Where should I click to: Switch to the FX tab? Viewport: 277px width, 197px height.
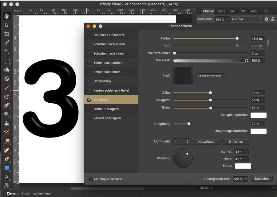pos(265,11)
